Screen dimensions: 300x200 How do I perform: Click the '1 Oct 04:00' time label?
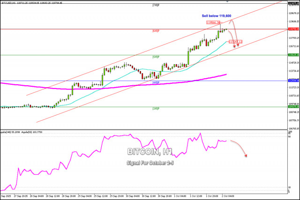(x=180, y=196)
